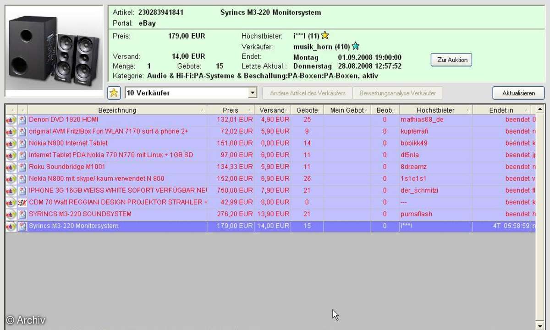The image size is (550, 330).
Task: Select Internet Tablet PDA Nokia 770 row
Action: pyautogui.click(x=270, y=155)
